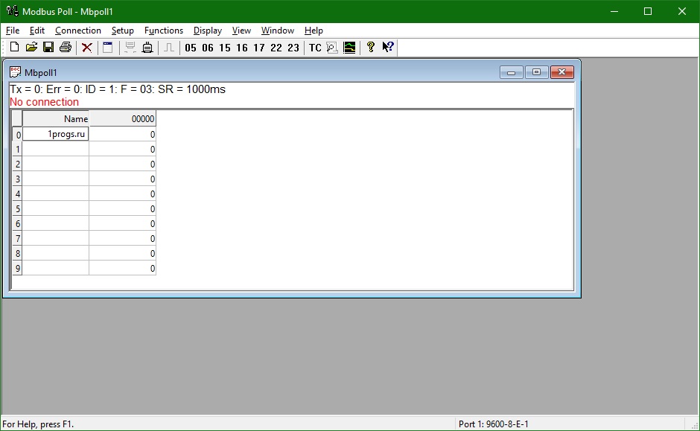The height and width of the screenshot is (431, 700).
Task: Select the 1progs.ru name cell
Action: tap(56, 134)
